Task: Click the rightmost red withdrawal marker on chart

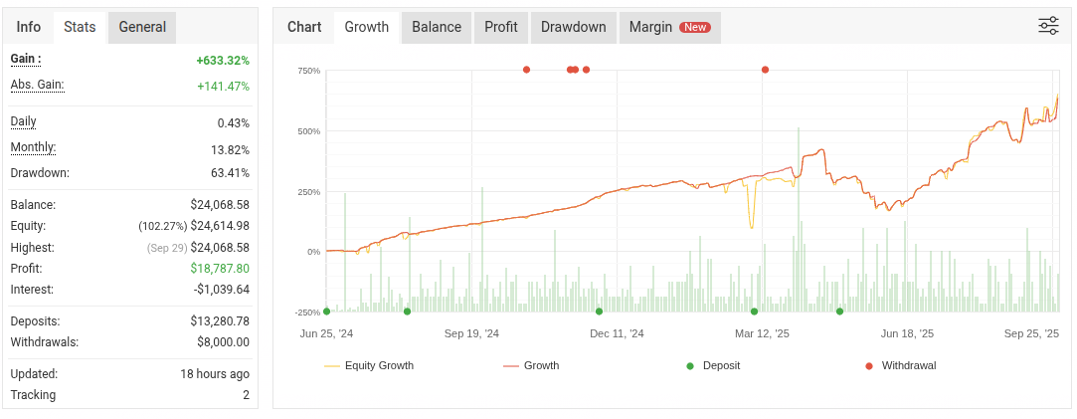Action: pos(765,70)
